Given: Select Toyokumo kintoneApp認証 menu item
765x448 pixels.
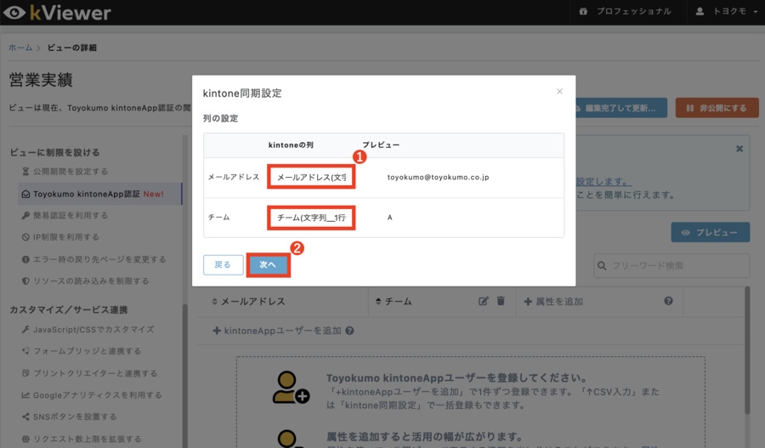Looking at the screenshot, I should [x=100, y=194].
